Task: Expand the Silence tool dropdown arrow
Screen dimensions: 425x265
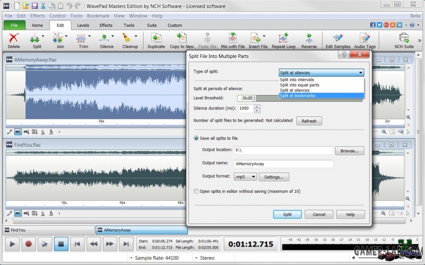Action: [x=113, y=36]
